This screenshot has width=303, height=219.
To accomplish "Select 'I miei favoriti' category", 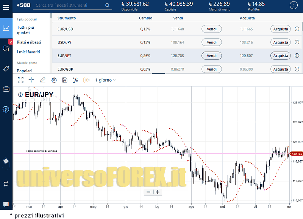I will pyautogui.click(x=28, y=52).
